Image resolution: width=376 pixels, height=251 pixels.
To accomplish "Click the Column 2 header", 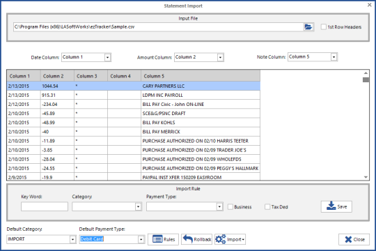I will pos(57,76).
